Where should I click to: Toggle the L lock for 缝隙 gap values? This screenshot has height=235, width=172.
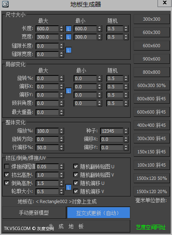pyautogui.click(x=69, y=51)
